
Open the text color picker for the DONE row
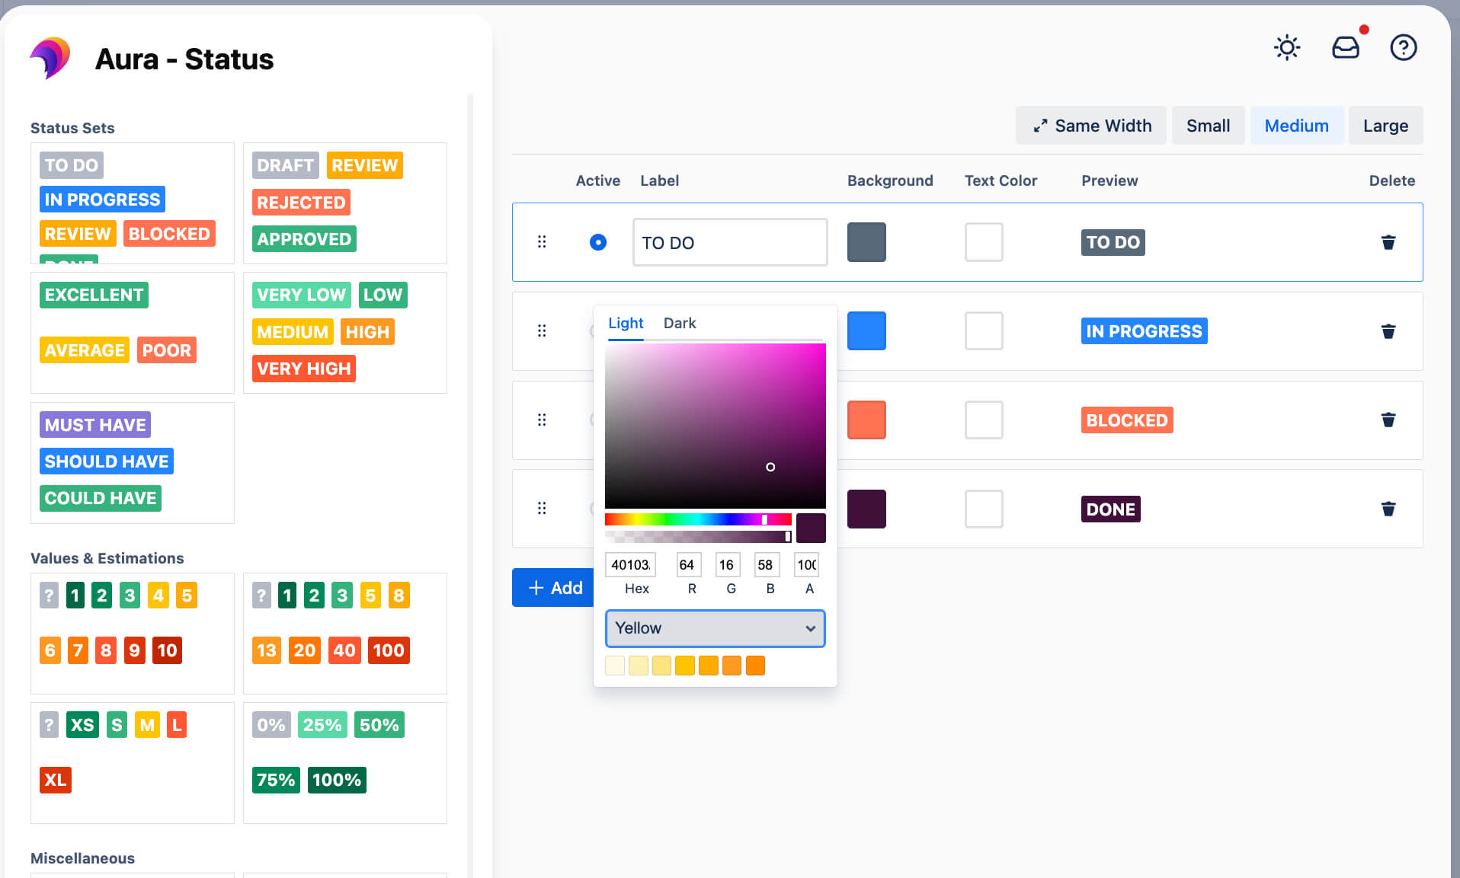pos(983,509)
